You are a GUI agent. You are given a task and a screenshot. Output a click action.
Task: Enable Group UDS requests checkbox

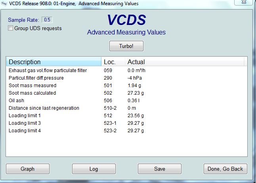point(10,28)
